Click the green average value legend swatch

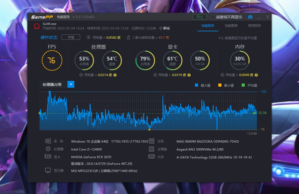[x=243, y=85]
